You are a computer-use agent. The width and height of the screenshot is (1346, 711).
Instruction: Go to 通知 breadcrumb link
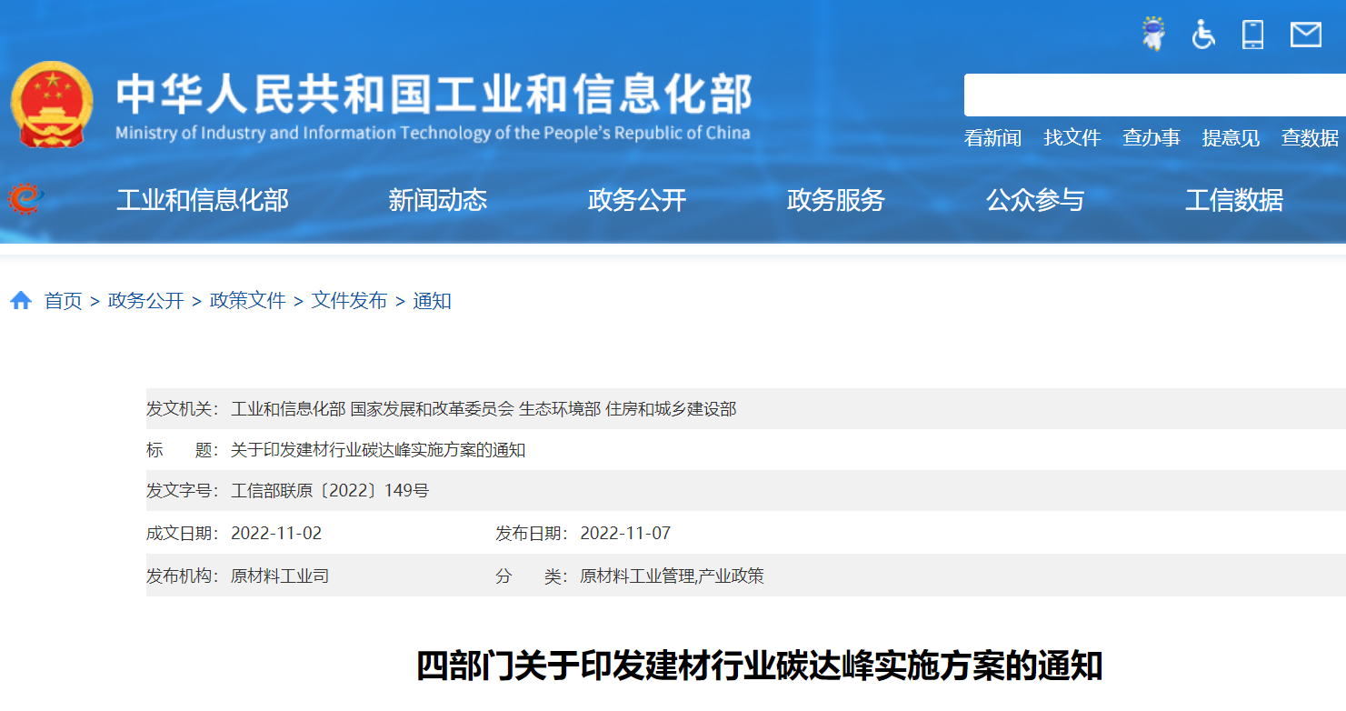[433, 301]
